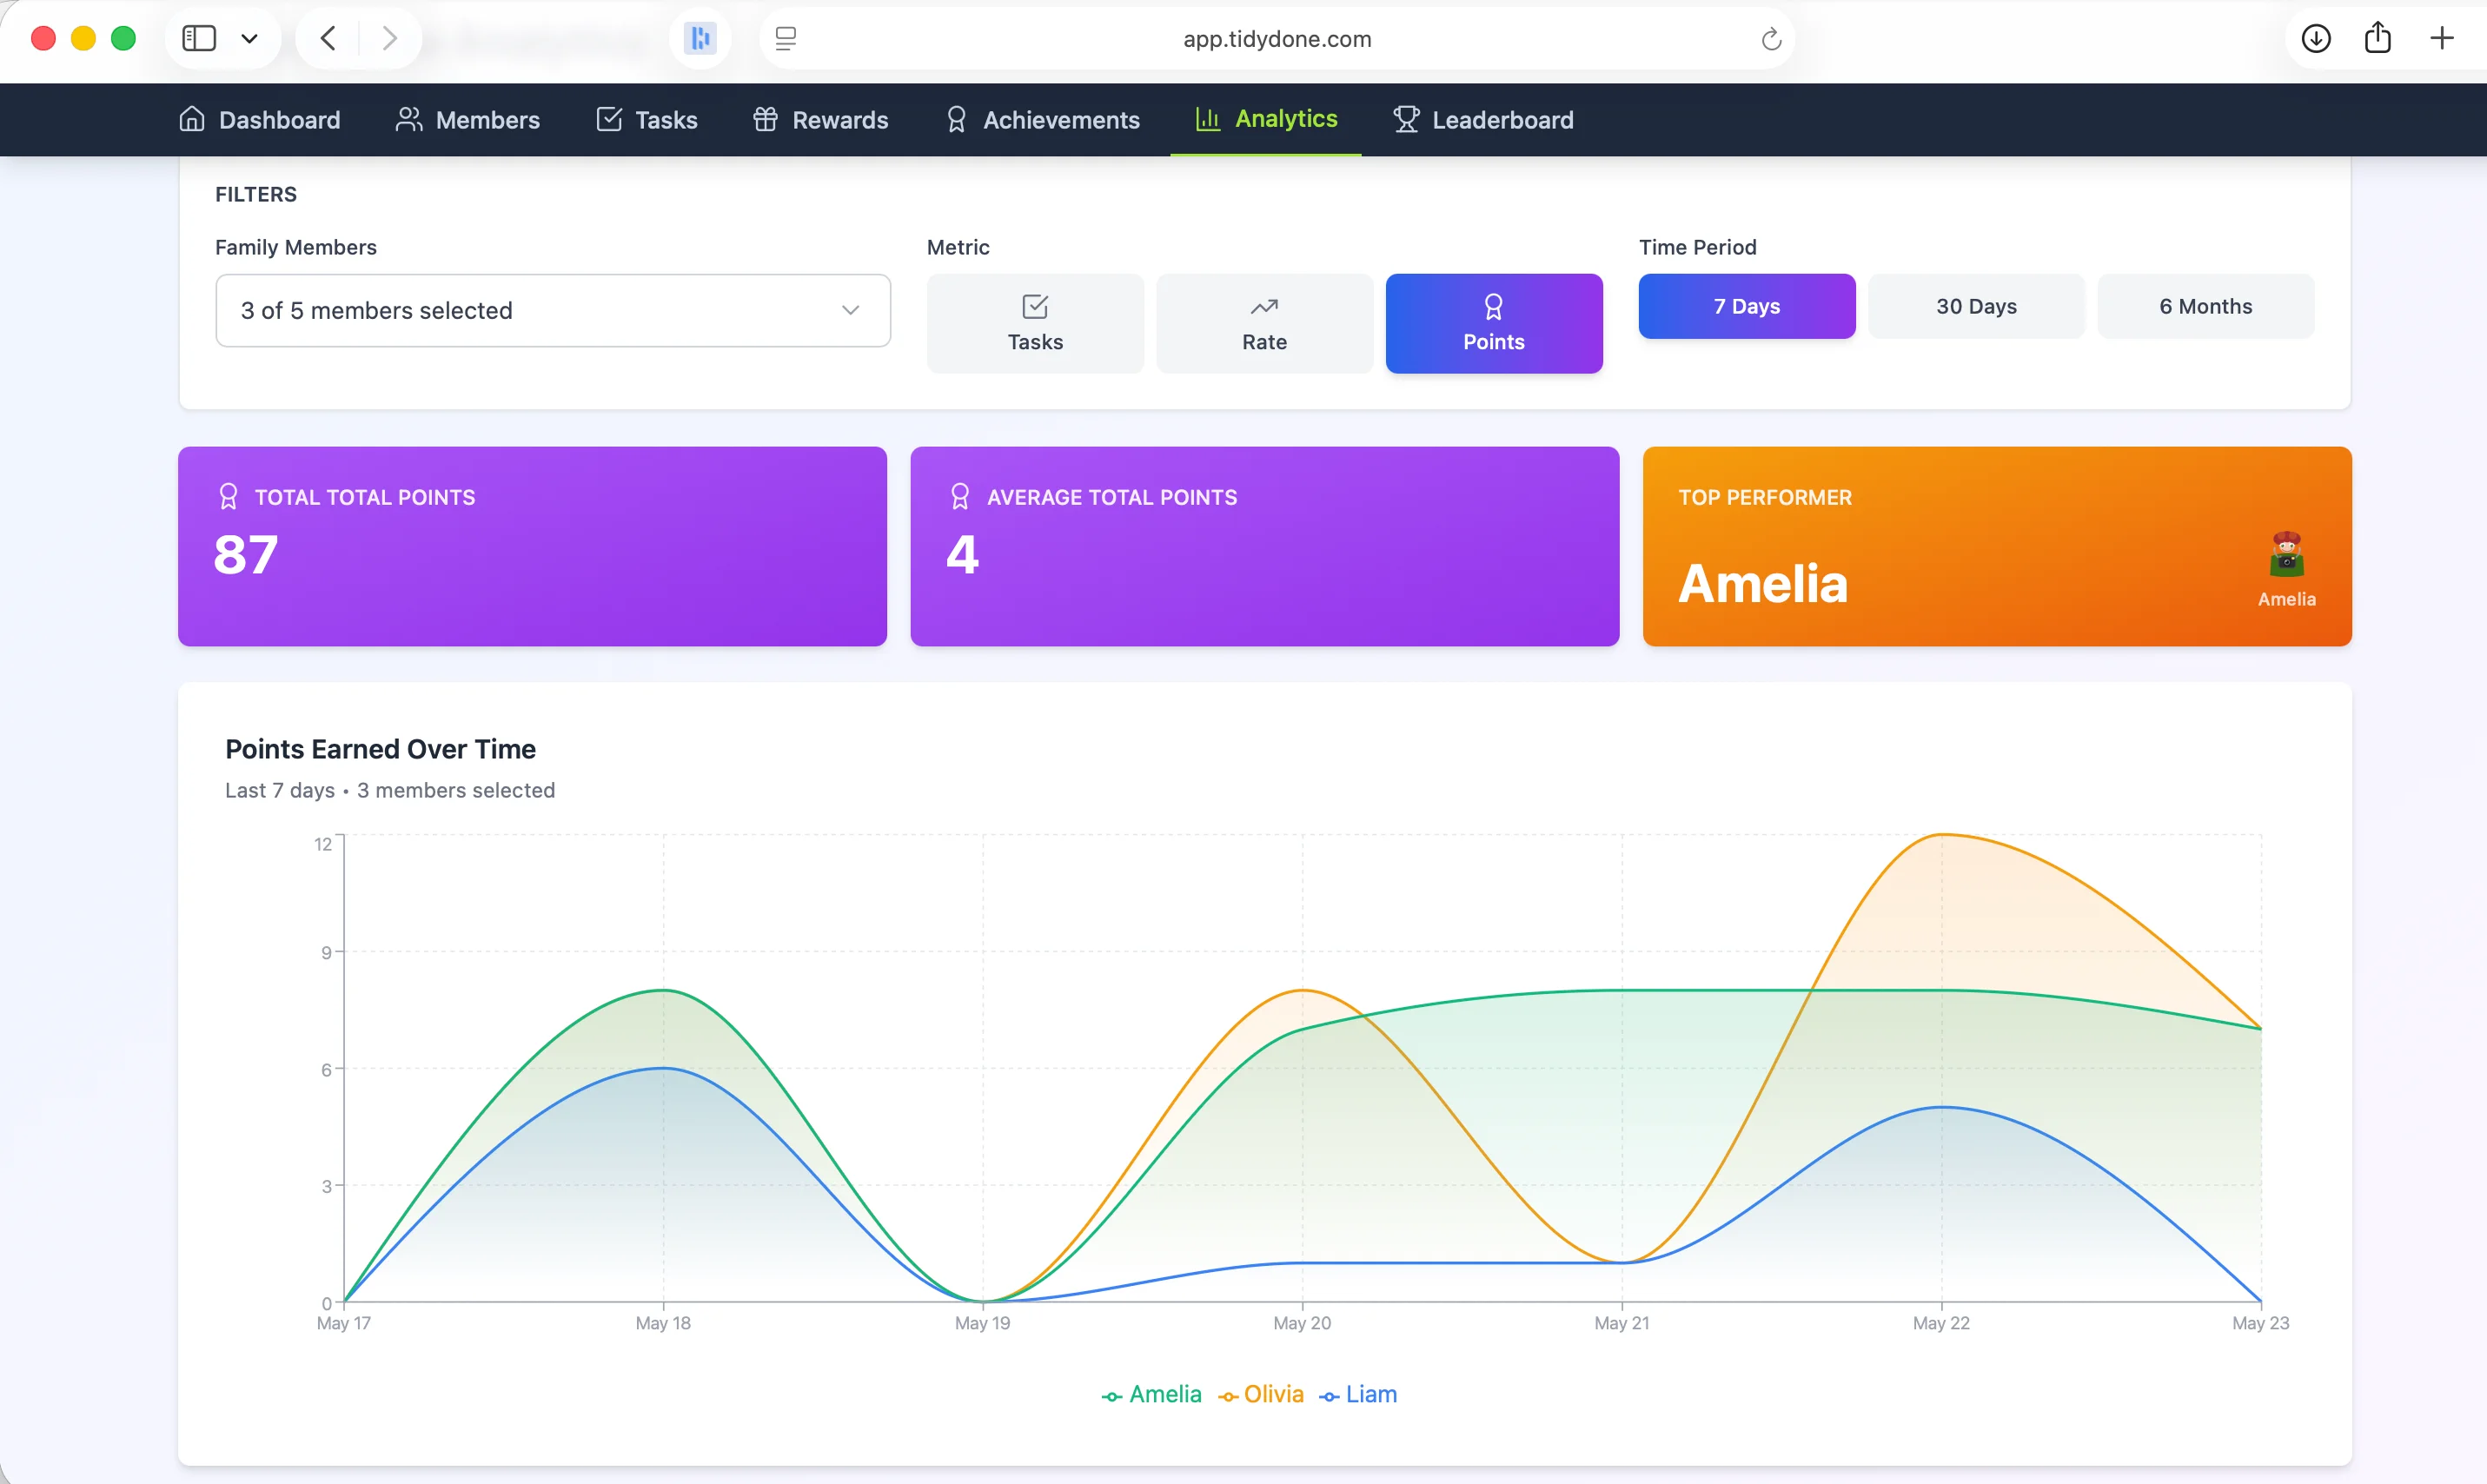The height and width of the screenshot is (1484, 2487).
Task: Click the May 22 peak on Olivia's line
Action: [1941, 834]
